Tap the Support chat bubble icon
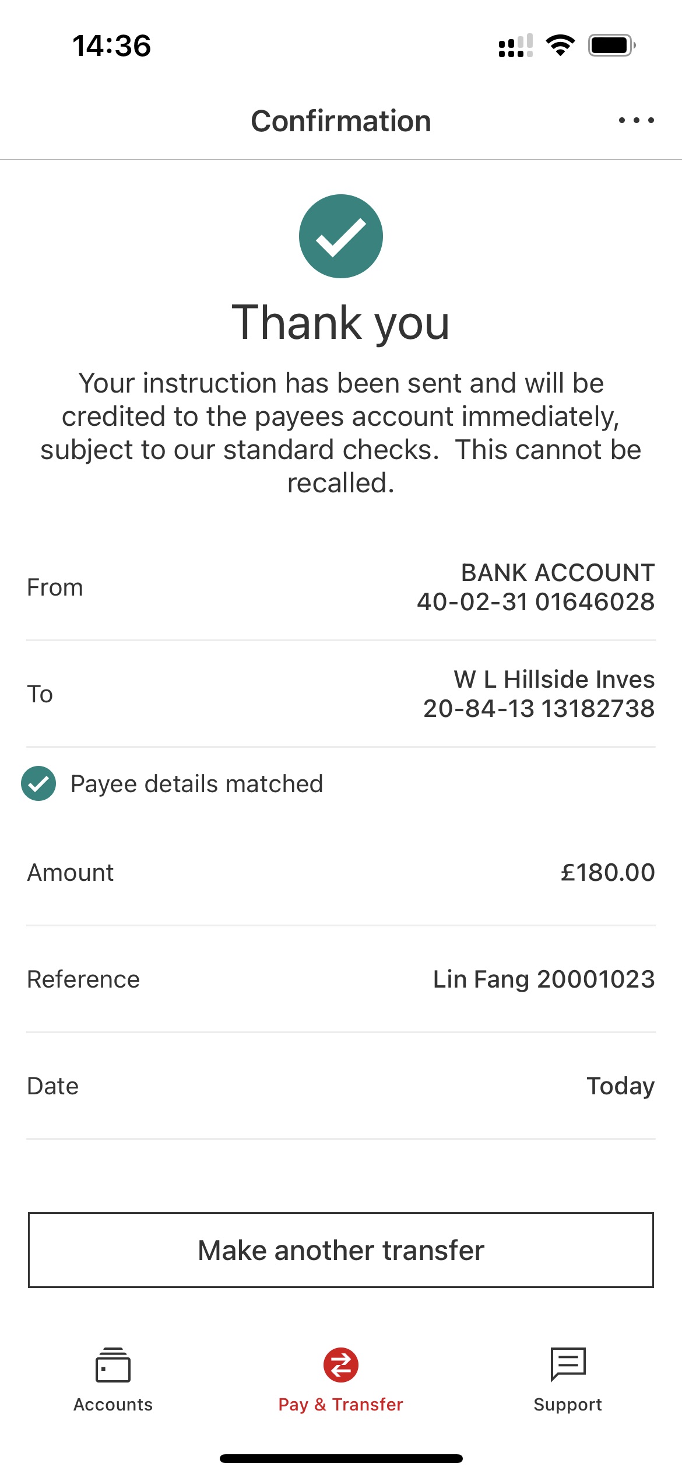Image resolution: width=682 pixels, height=1477 pixels. [568, 1365]
